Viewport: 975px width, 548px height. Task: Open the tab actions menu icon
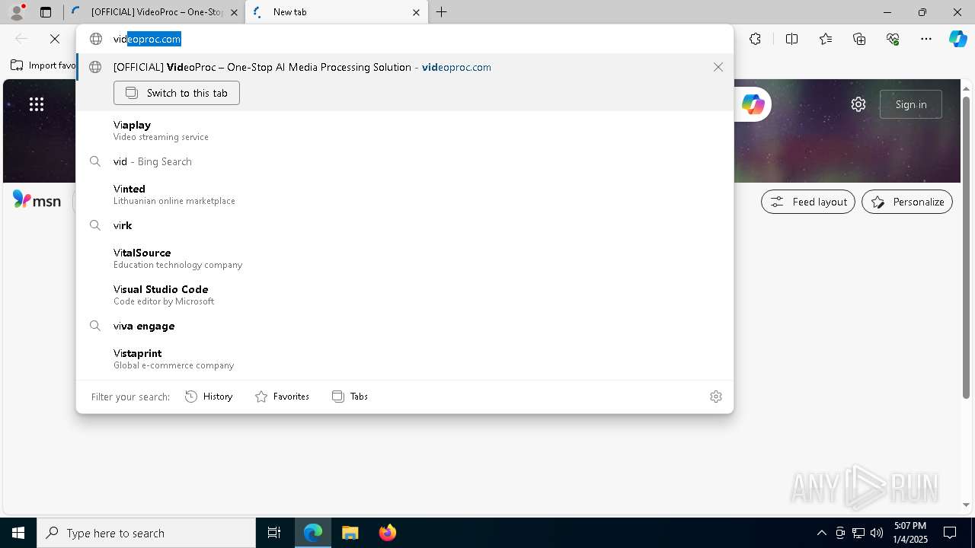pyautogui.click(x=46, y=12)
